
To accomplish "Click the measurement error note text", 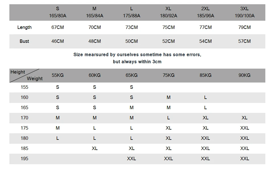I will [x=137, y=58].
